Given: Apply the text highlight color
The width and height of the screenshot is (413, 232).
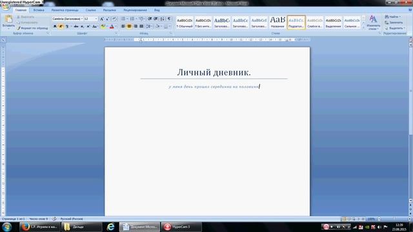Looking at the screenshot, I should pos(103,26).
